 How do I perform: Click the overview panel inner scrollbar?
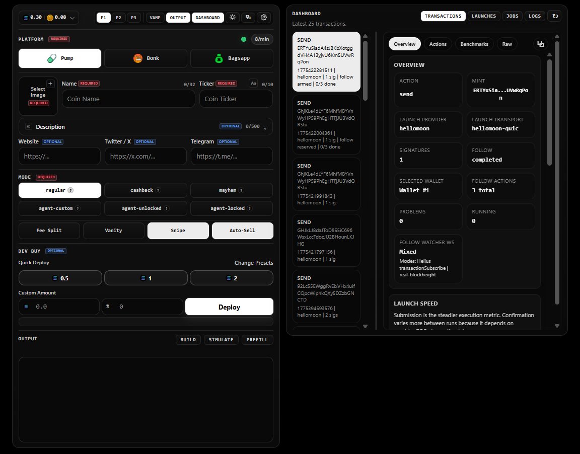tap(550, 112)
